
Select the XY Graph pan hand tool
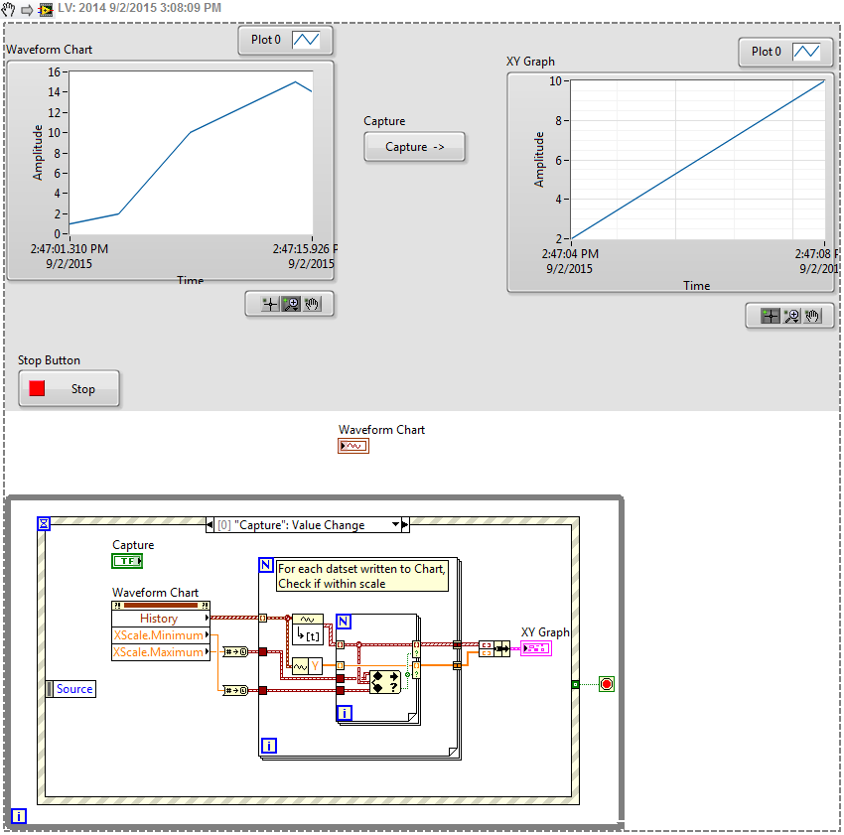813,316
